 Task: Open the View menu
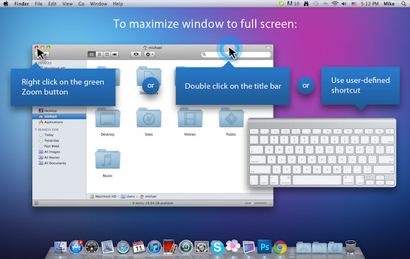67,3
